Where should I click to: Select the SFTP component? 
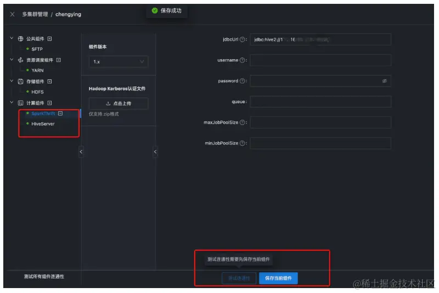[37, 49]
